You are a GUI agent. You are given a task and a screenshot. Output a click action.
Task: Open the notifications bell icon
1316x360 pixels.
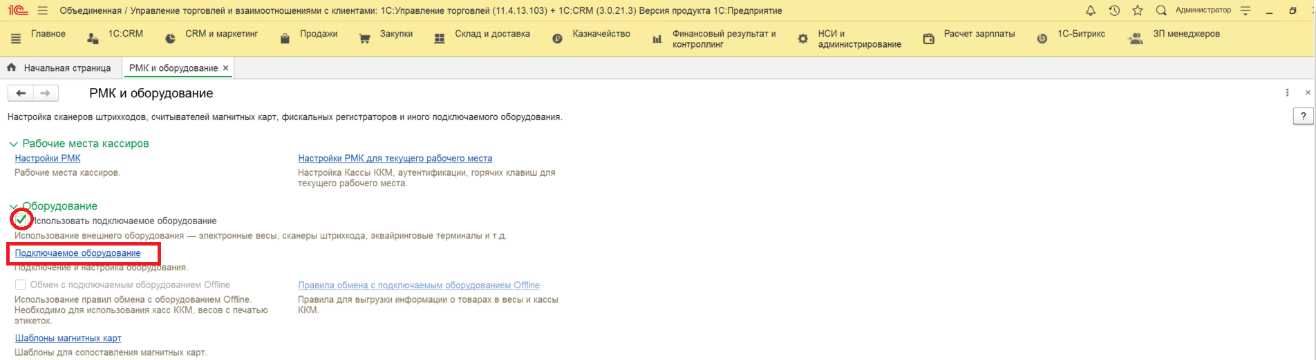[1091, 10]
